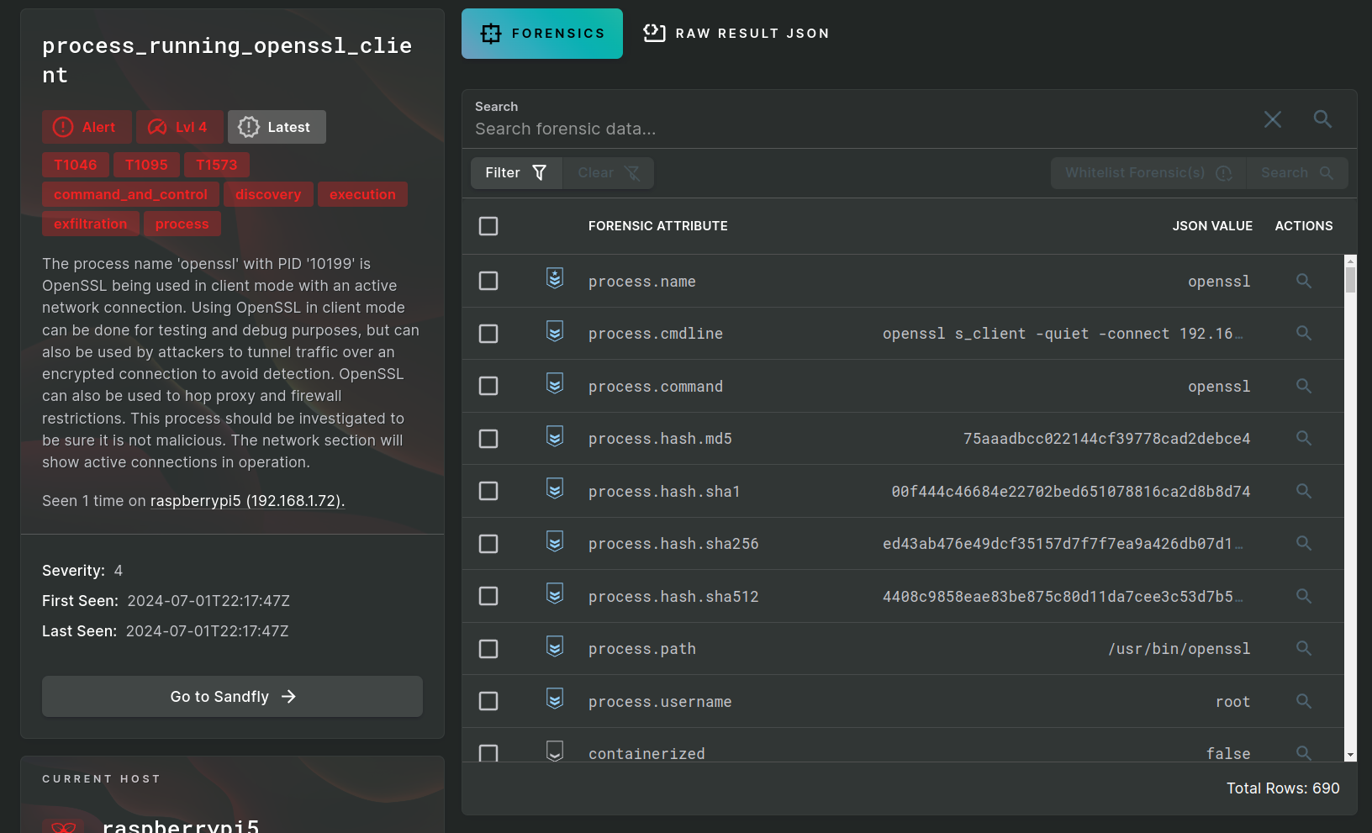Click the magnifier icon in process.name row
Viewport: 1372px width, 833px height.
pyautogui.click(x=1304, y=281)
